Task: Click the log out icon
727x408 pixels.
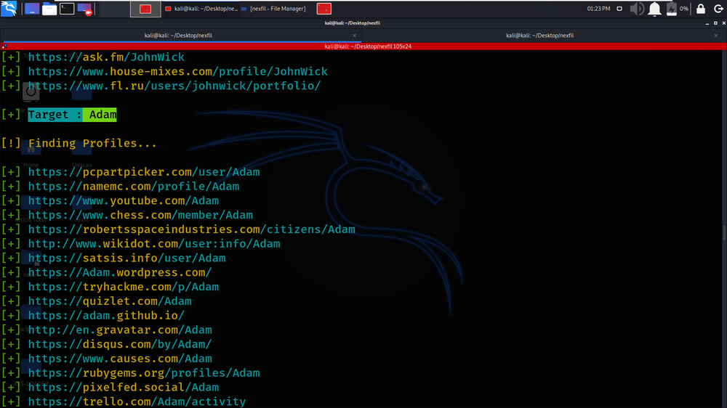Action: tap(717, 9)
